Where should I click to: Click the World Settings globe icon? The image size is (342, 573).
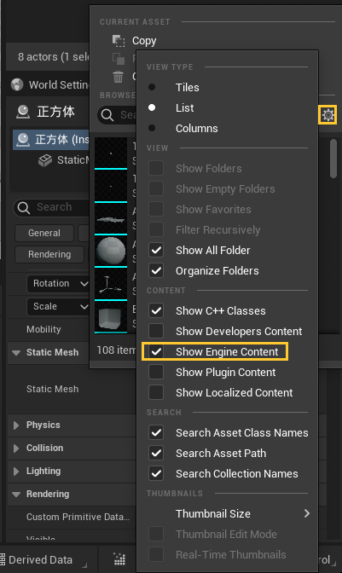pyautogui.click(x=17, y=84)
